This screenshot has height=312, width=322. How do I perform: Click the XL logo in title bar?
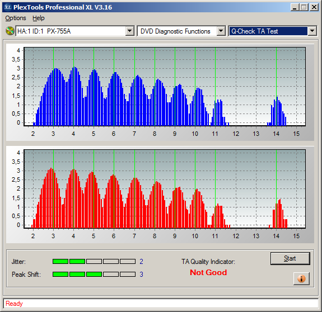point(8,7)
